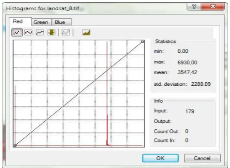This screenshot has width=230, height=168.
Task: Select the smooth spline curve tool
Action: click(x=28, y=33)
